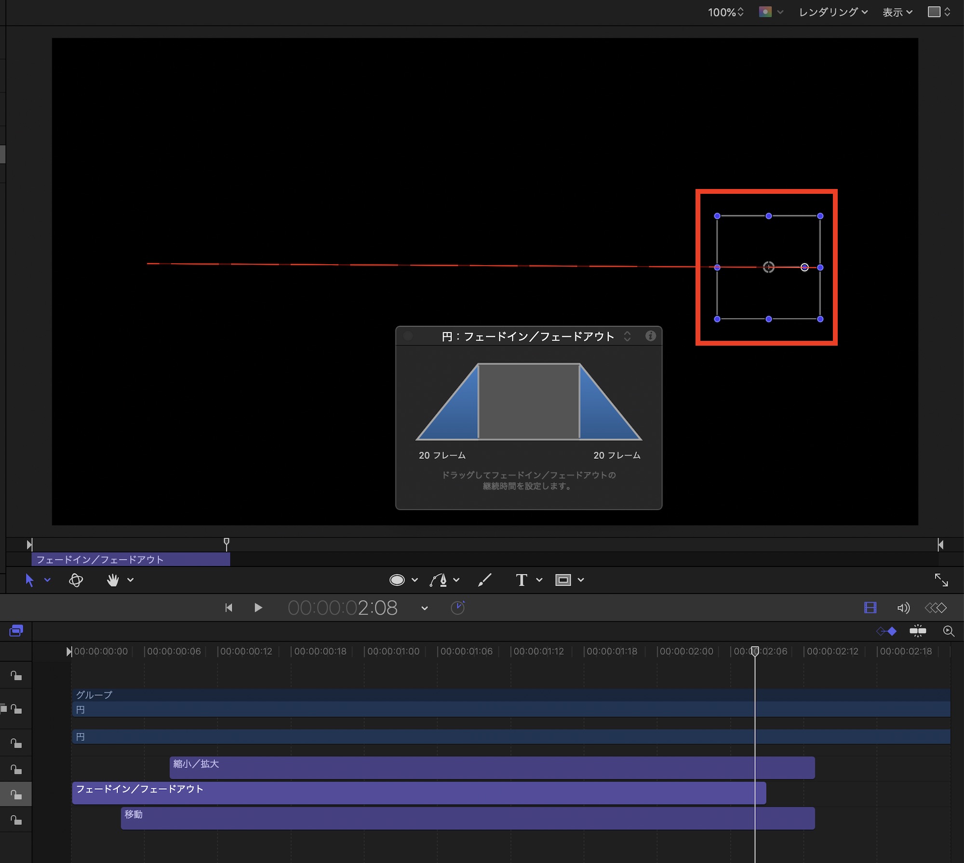Open timecode display options chevron
The width and height of the screenshot is (964, 863).
(x=424, y=608)
